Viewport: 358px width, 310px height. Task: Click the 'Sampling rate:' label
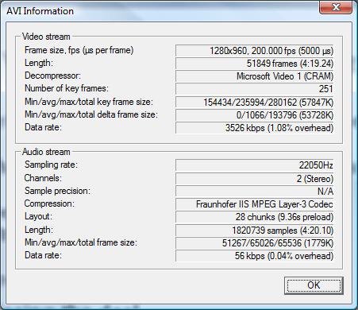(51, 165)
